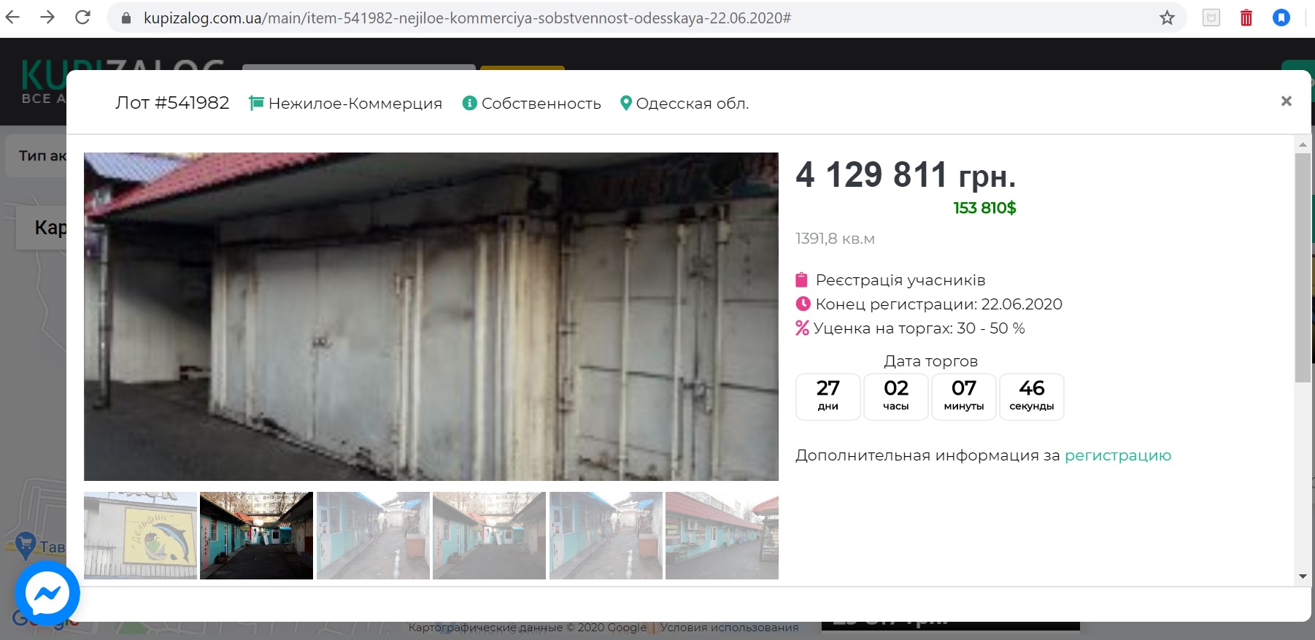Click the green info icon beside Собственность
1315x640 pixels.
(470, 104)
